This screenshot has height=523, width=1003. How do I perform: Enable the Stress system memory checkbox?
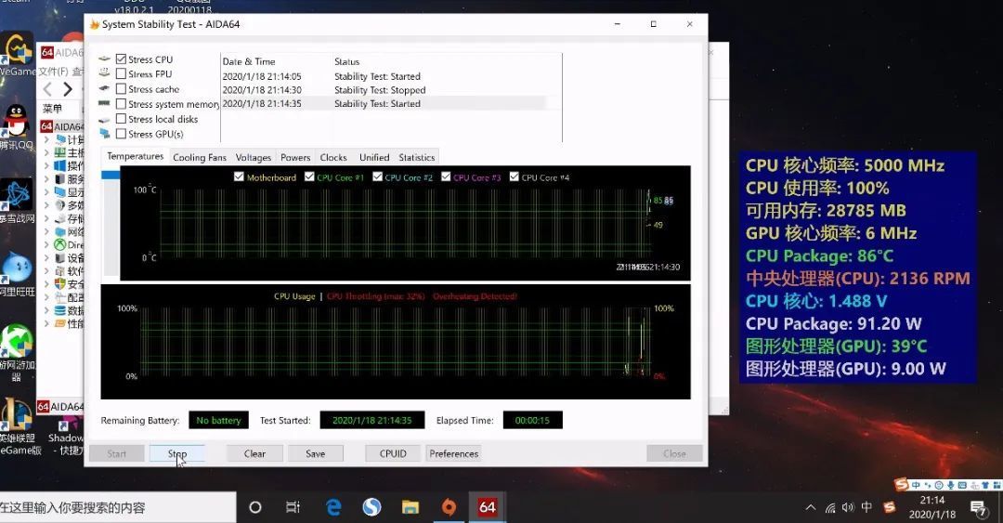pyautogui.click(x=121, y=104)
